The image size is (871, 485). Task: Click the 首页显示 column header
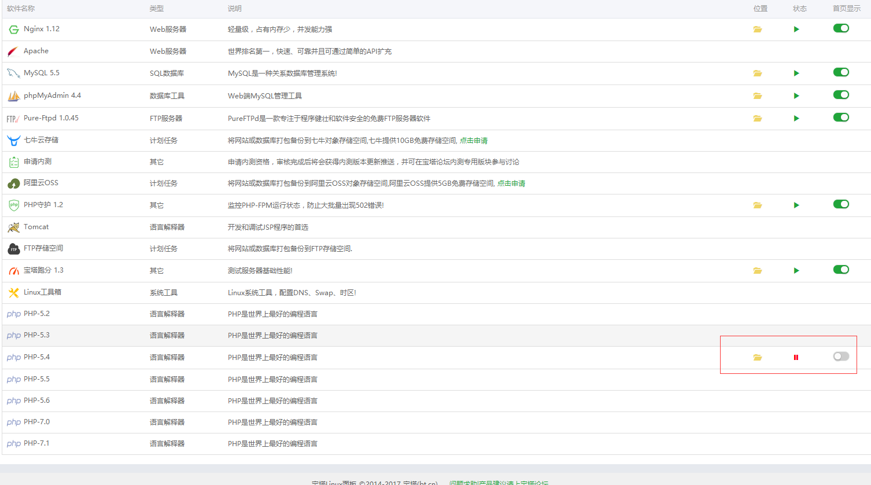coord(847,9)
